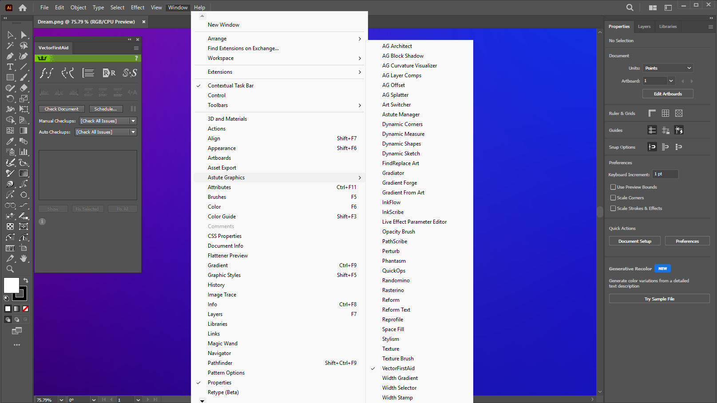
Task: Open Properties panel options menu
Action: click(710, 27)
